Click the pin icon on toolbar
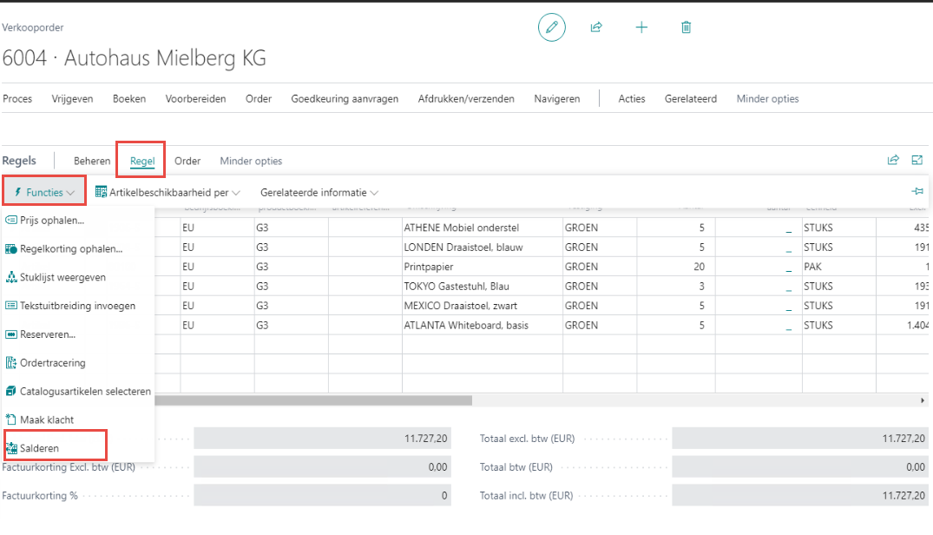This screenshot has width=933, height=535. pyautogui.click(x=917, y=192)
